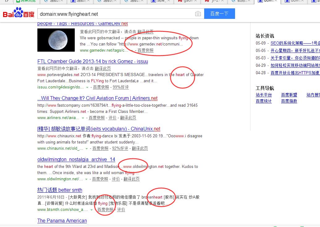Click the Baidu logo

pyautogui.click(x=19, y=13)
